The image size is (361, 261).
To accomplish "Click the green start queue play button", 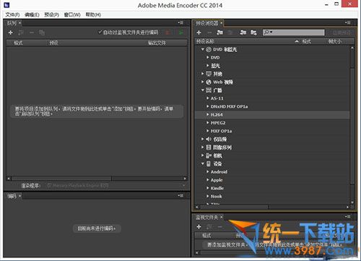I will click(x=181, y=33).
